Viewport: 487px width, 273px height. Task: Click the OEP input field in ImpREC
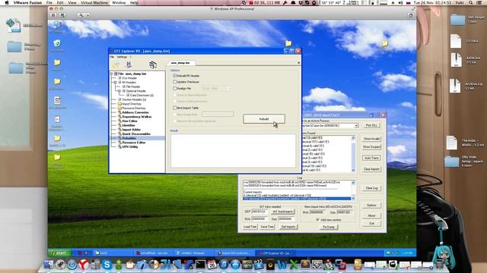(x=259, y=212)
